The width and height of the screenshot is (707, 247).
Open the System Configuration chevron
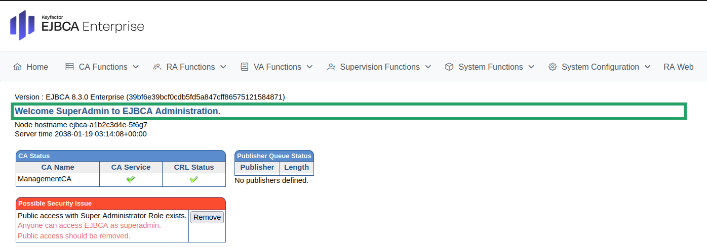point(647,67)
